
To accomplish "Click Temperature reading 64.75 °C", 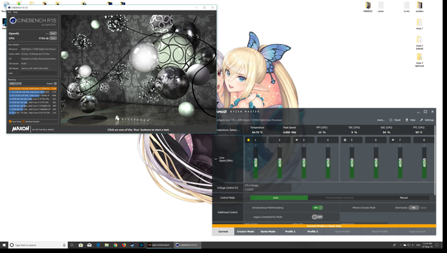I will (257, 132).
